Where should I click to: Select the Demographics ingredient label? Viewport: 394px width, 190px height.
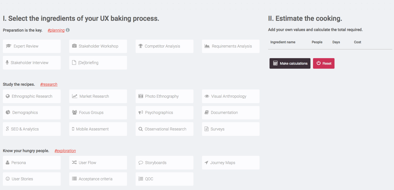[25, 113]
